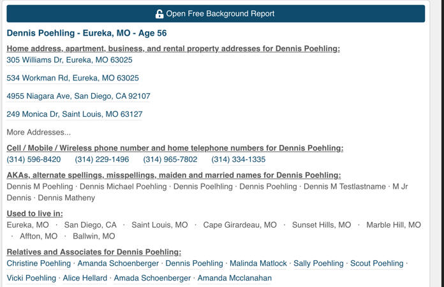Expand More Addresses list

click(x=39, y=133)
